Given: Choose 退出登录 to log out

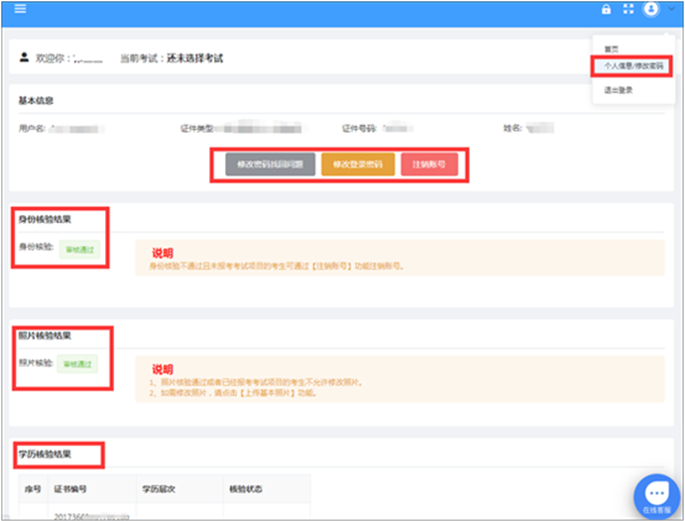Looking at the screenshot, I should (619, 90).
